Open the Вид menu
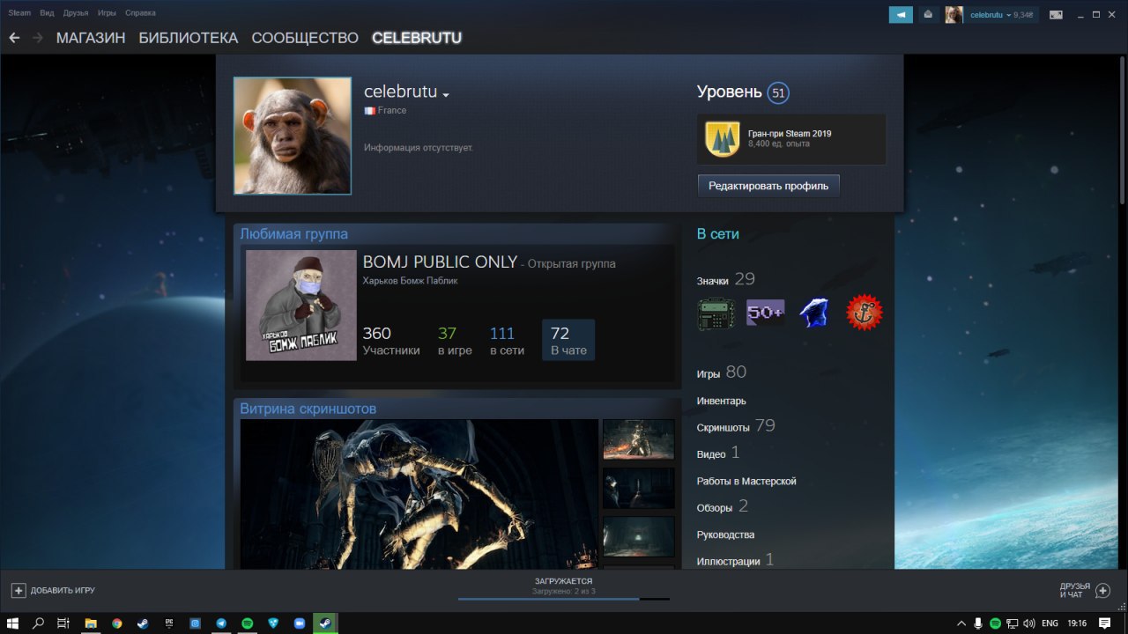Viewport: 1128px width, 634px height. [x=47, y=13]
